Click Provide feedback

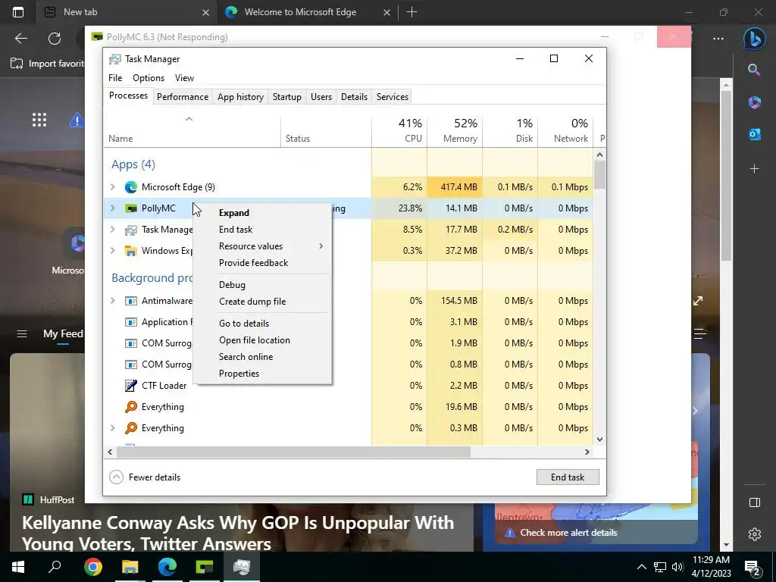click(x=262, y=263)
